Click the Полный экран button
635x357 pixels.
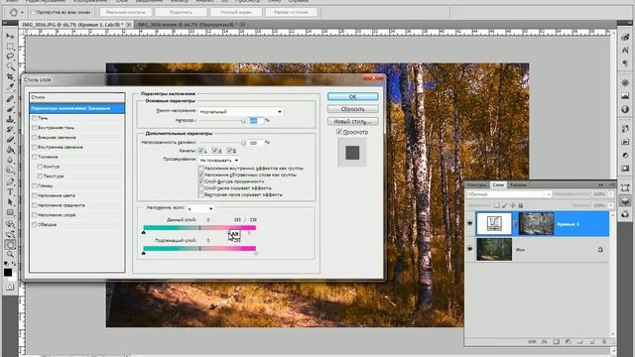pyautogui.click(x=236, y=12)
